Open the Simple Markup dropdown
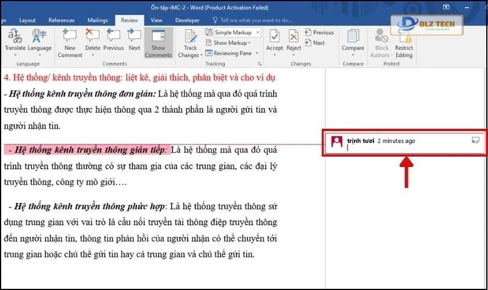 [x=237, y=32]
